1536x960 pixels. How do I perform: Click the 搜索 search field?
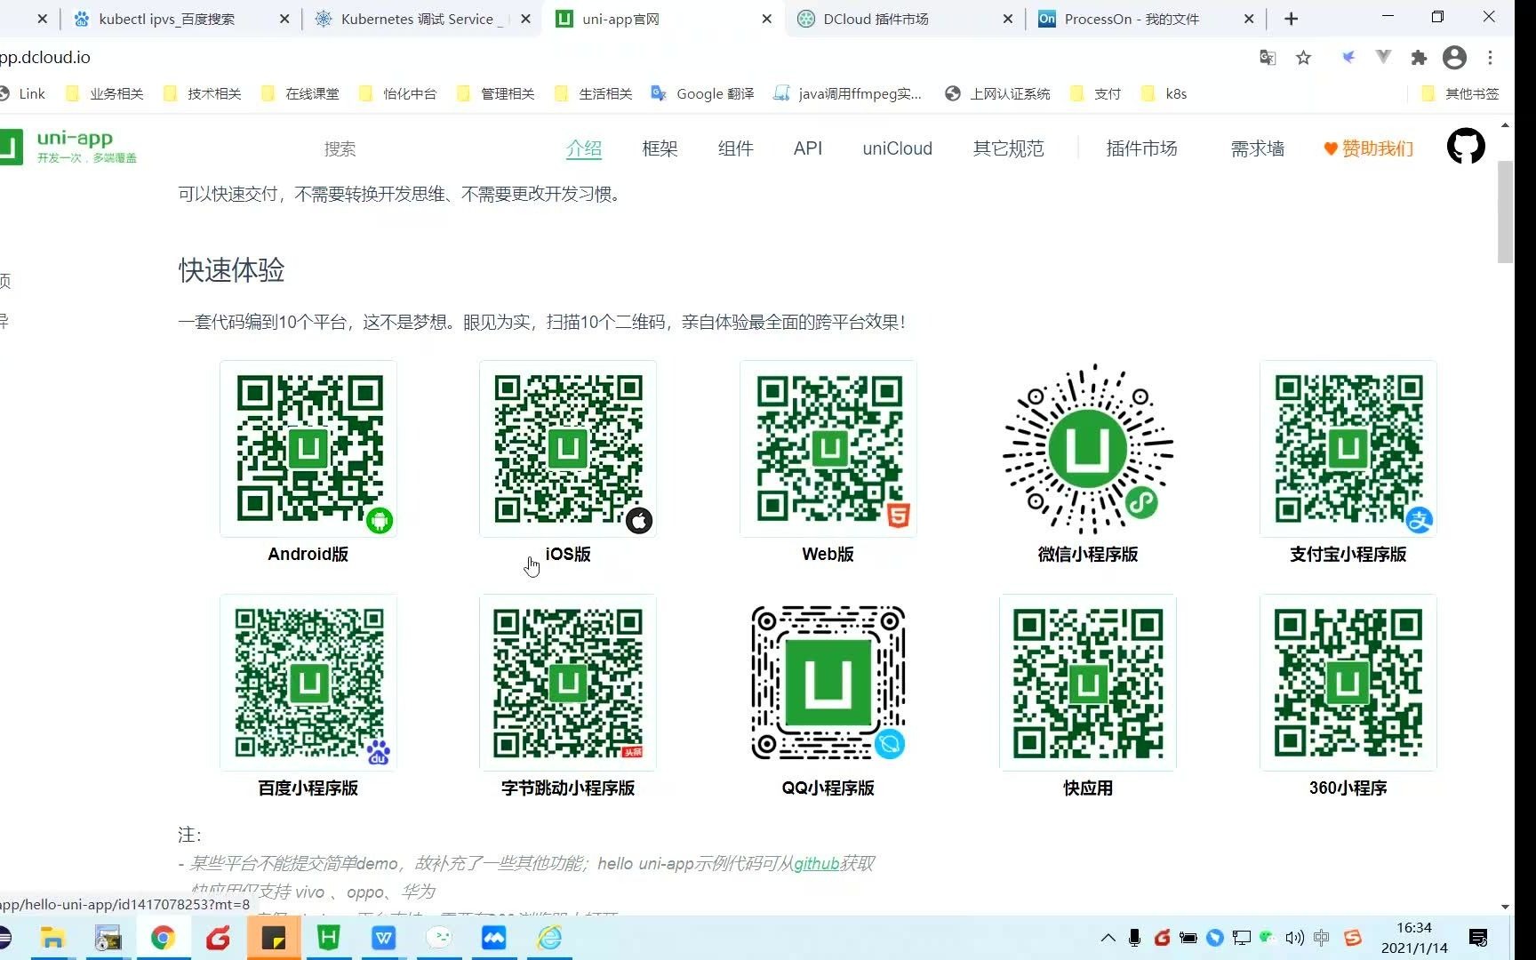(340, 148)
